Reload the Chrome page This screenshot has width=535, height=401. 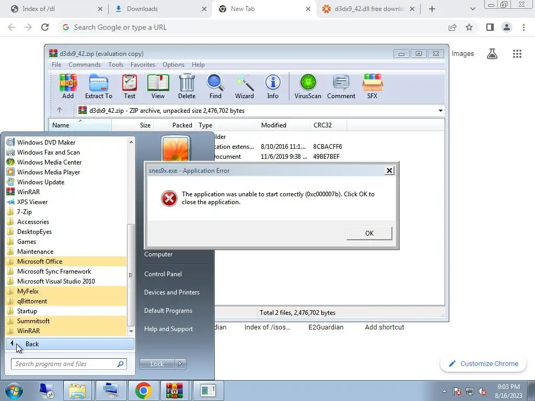[45, 27]
